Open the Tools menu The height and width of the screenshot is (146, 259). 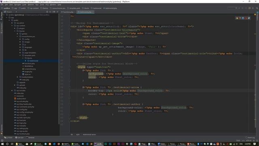click(x=42, y=4)
